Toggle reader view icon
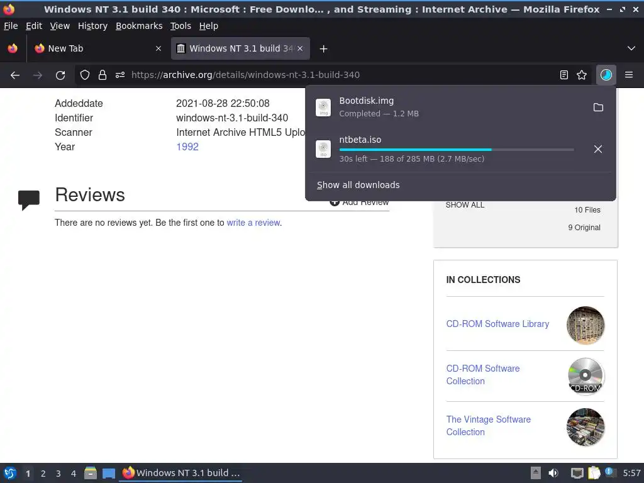Viewport: 644px width, 483px height. pyautogui.click(x=564, y=75)
